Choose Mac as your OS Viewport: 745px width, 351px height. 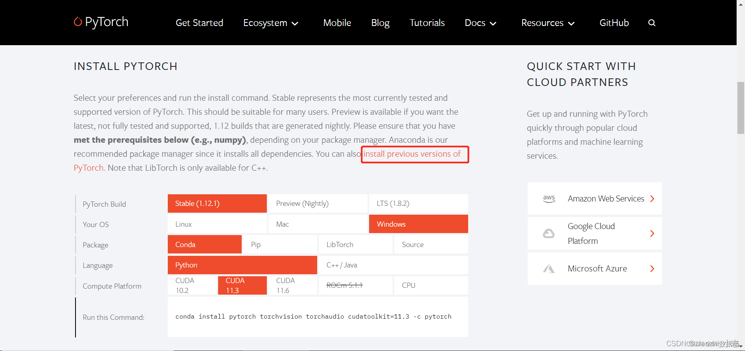click(x=318, y=224)
